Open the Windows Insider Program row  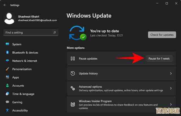pyautogui.click(x=122, y=105)
